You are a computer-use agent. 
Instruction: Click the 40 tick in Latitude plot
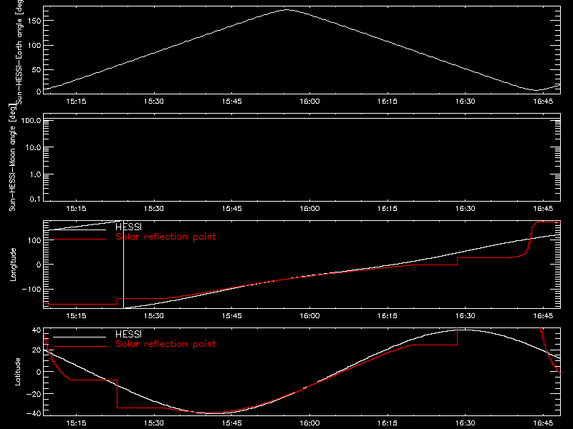click(x=37, y=330)
